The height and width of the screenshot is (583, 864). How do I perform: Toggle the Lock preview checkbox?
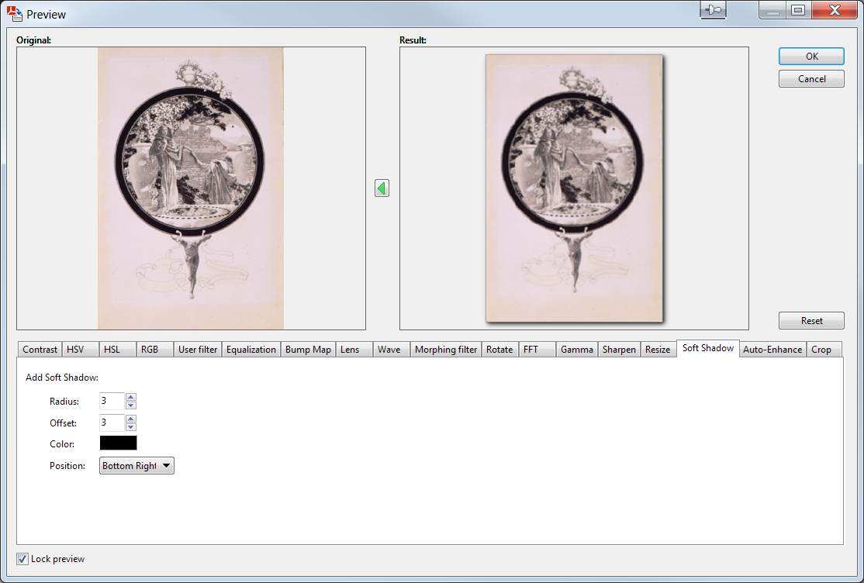click(22, 559)
